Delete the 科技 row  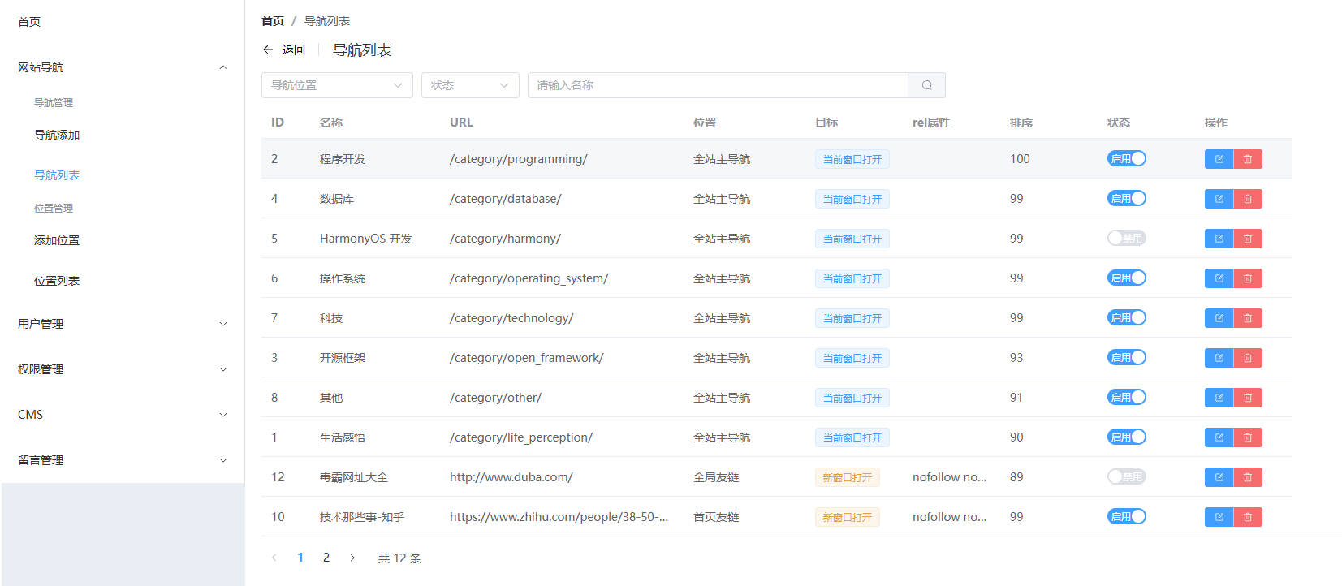point(1248,318)
